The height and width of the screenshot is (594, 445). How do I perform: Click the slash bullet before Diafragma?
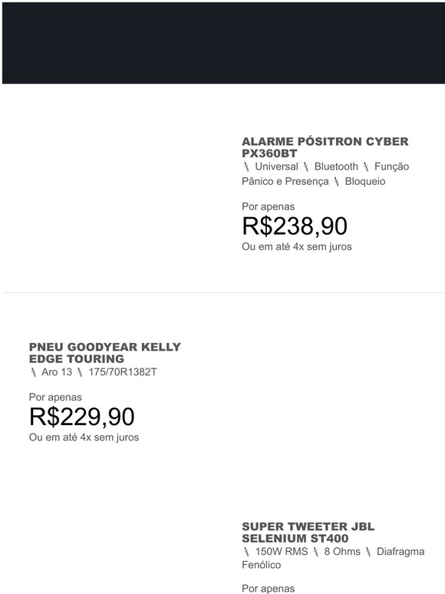(x=368, y=552)
